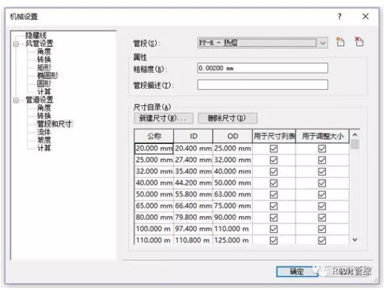Toggle 用于调整大小 checkbox for 50.000 mm row

(322, 195)
